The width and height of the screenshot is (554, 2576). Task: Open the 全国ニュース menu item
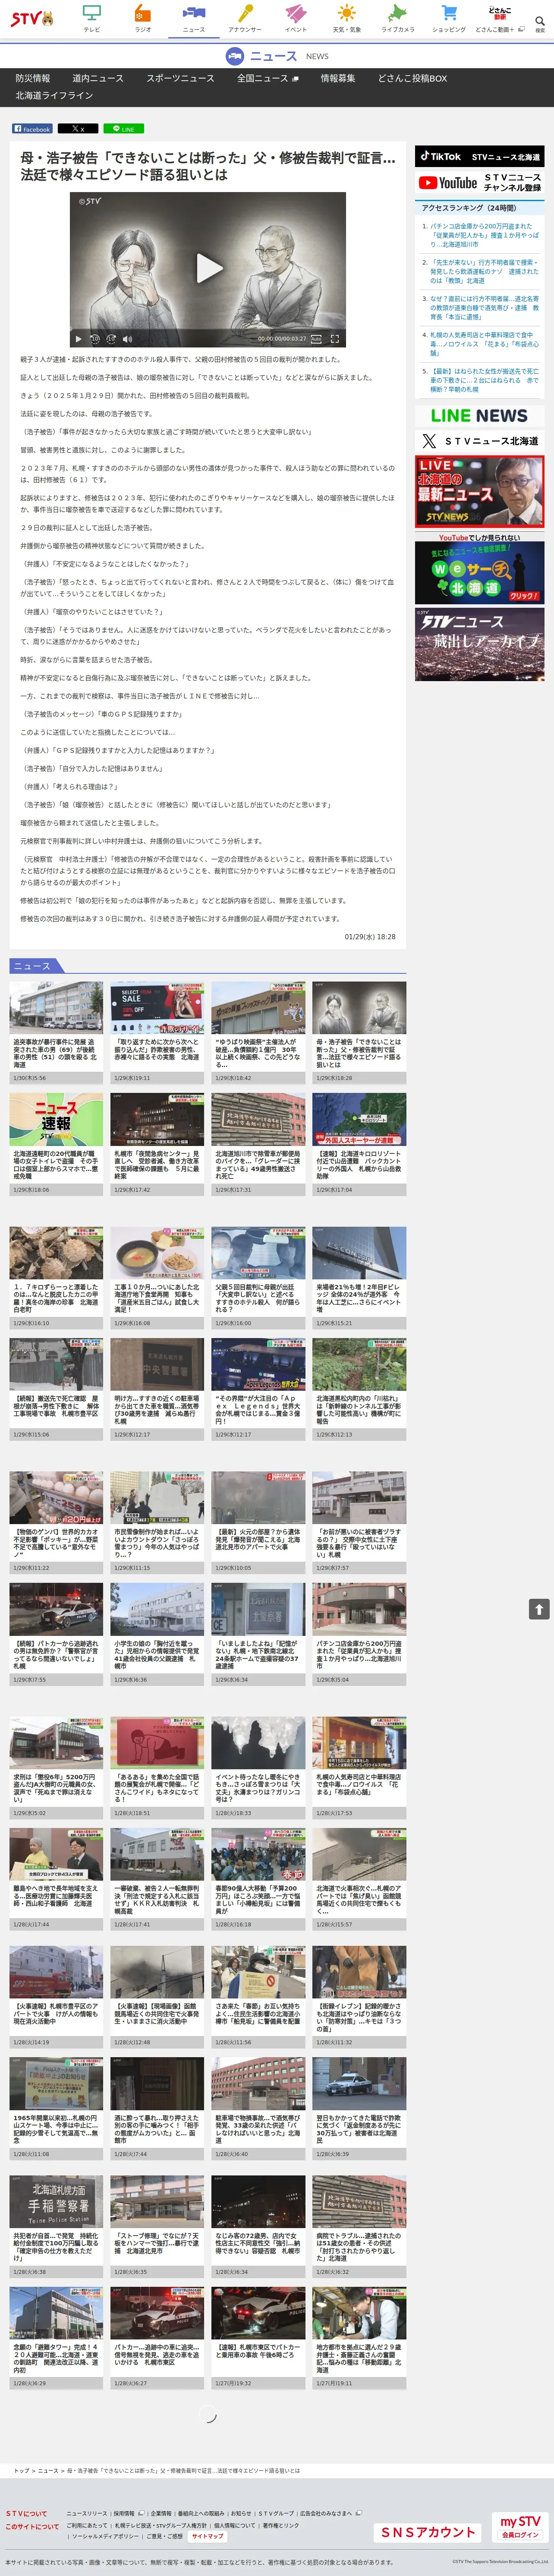click(267, 78)
